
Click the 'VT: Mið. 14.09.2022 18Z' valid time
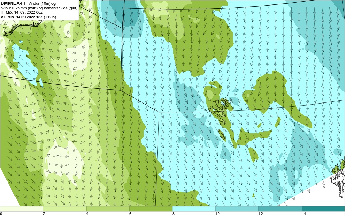pyautogui.click(x=22, y=17)
